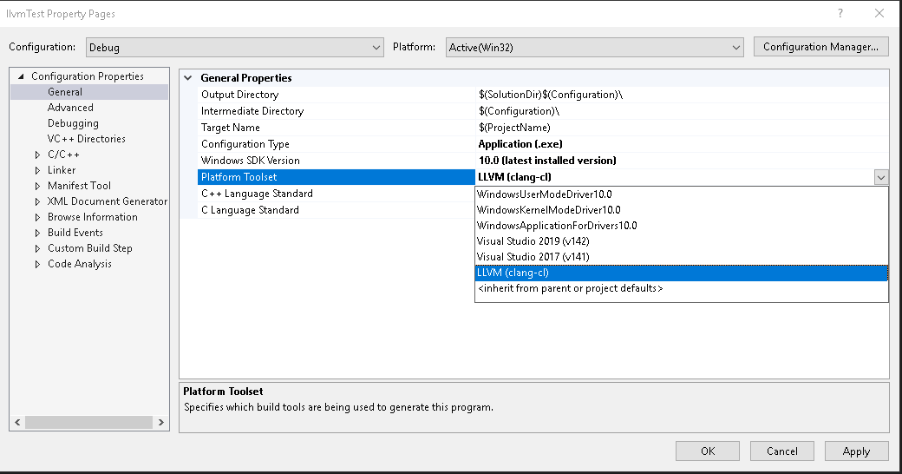The height and width of the screenshot is (474, 902).
Task: Choose LLVM (clang-cl) in the dropdown list
Action: pos(682,273)
